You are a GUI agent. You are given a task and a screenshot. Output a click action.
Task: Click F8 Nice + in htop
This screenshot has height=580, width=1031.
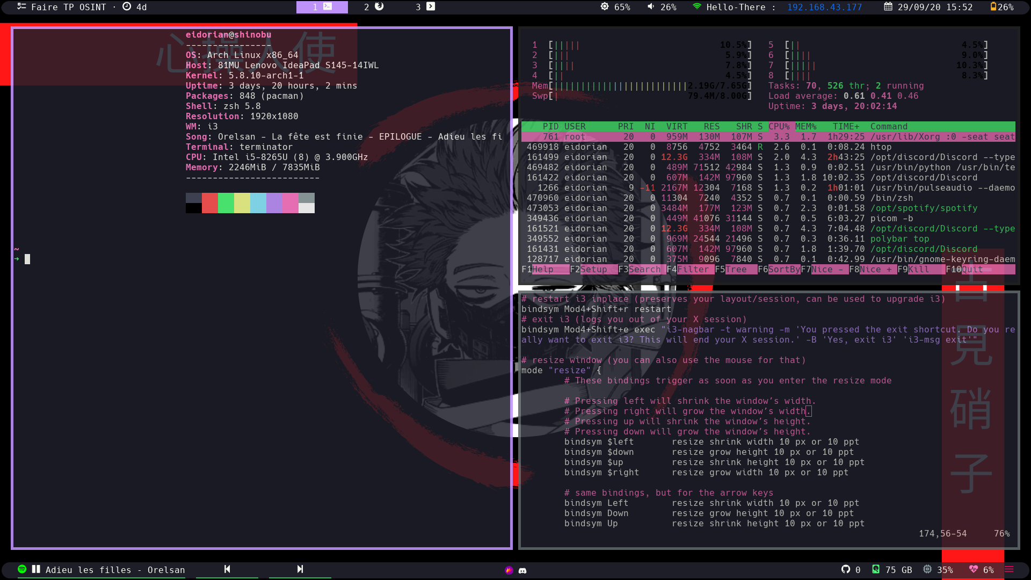click(873, 270)
